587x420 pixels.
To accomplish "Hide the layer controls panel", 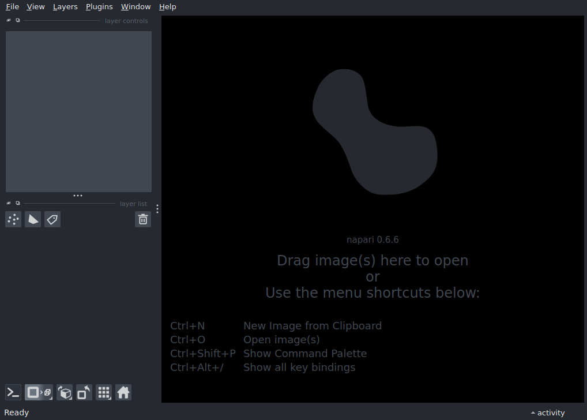I will pos(9,20).
